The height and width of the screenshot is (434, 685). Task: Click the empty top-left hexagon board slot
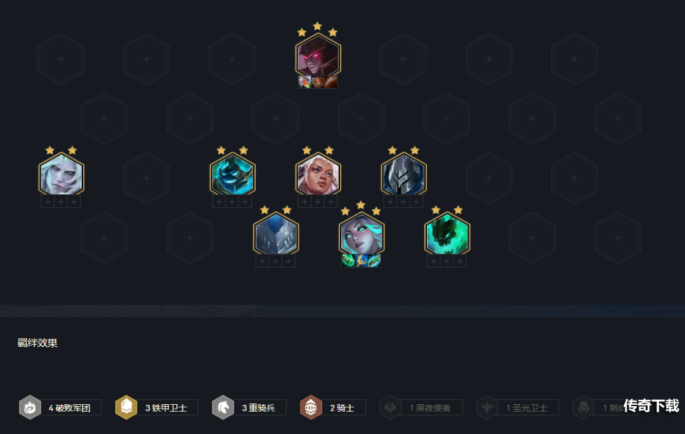[61, 58]
